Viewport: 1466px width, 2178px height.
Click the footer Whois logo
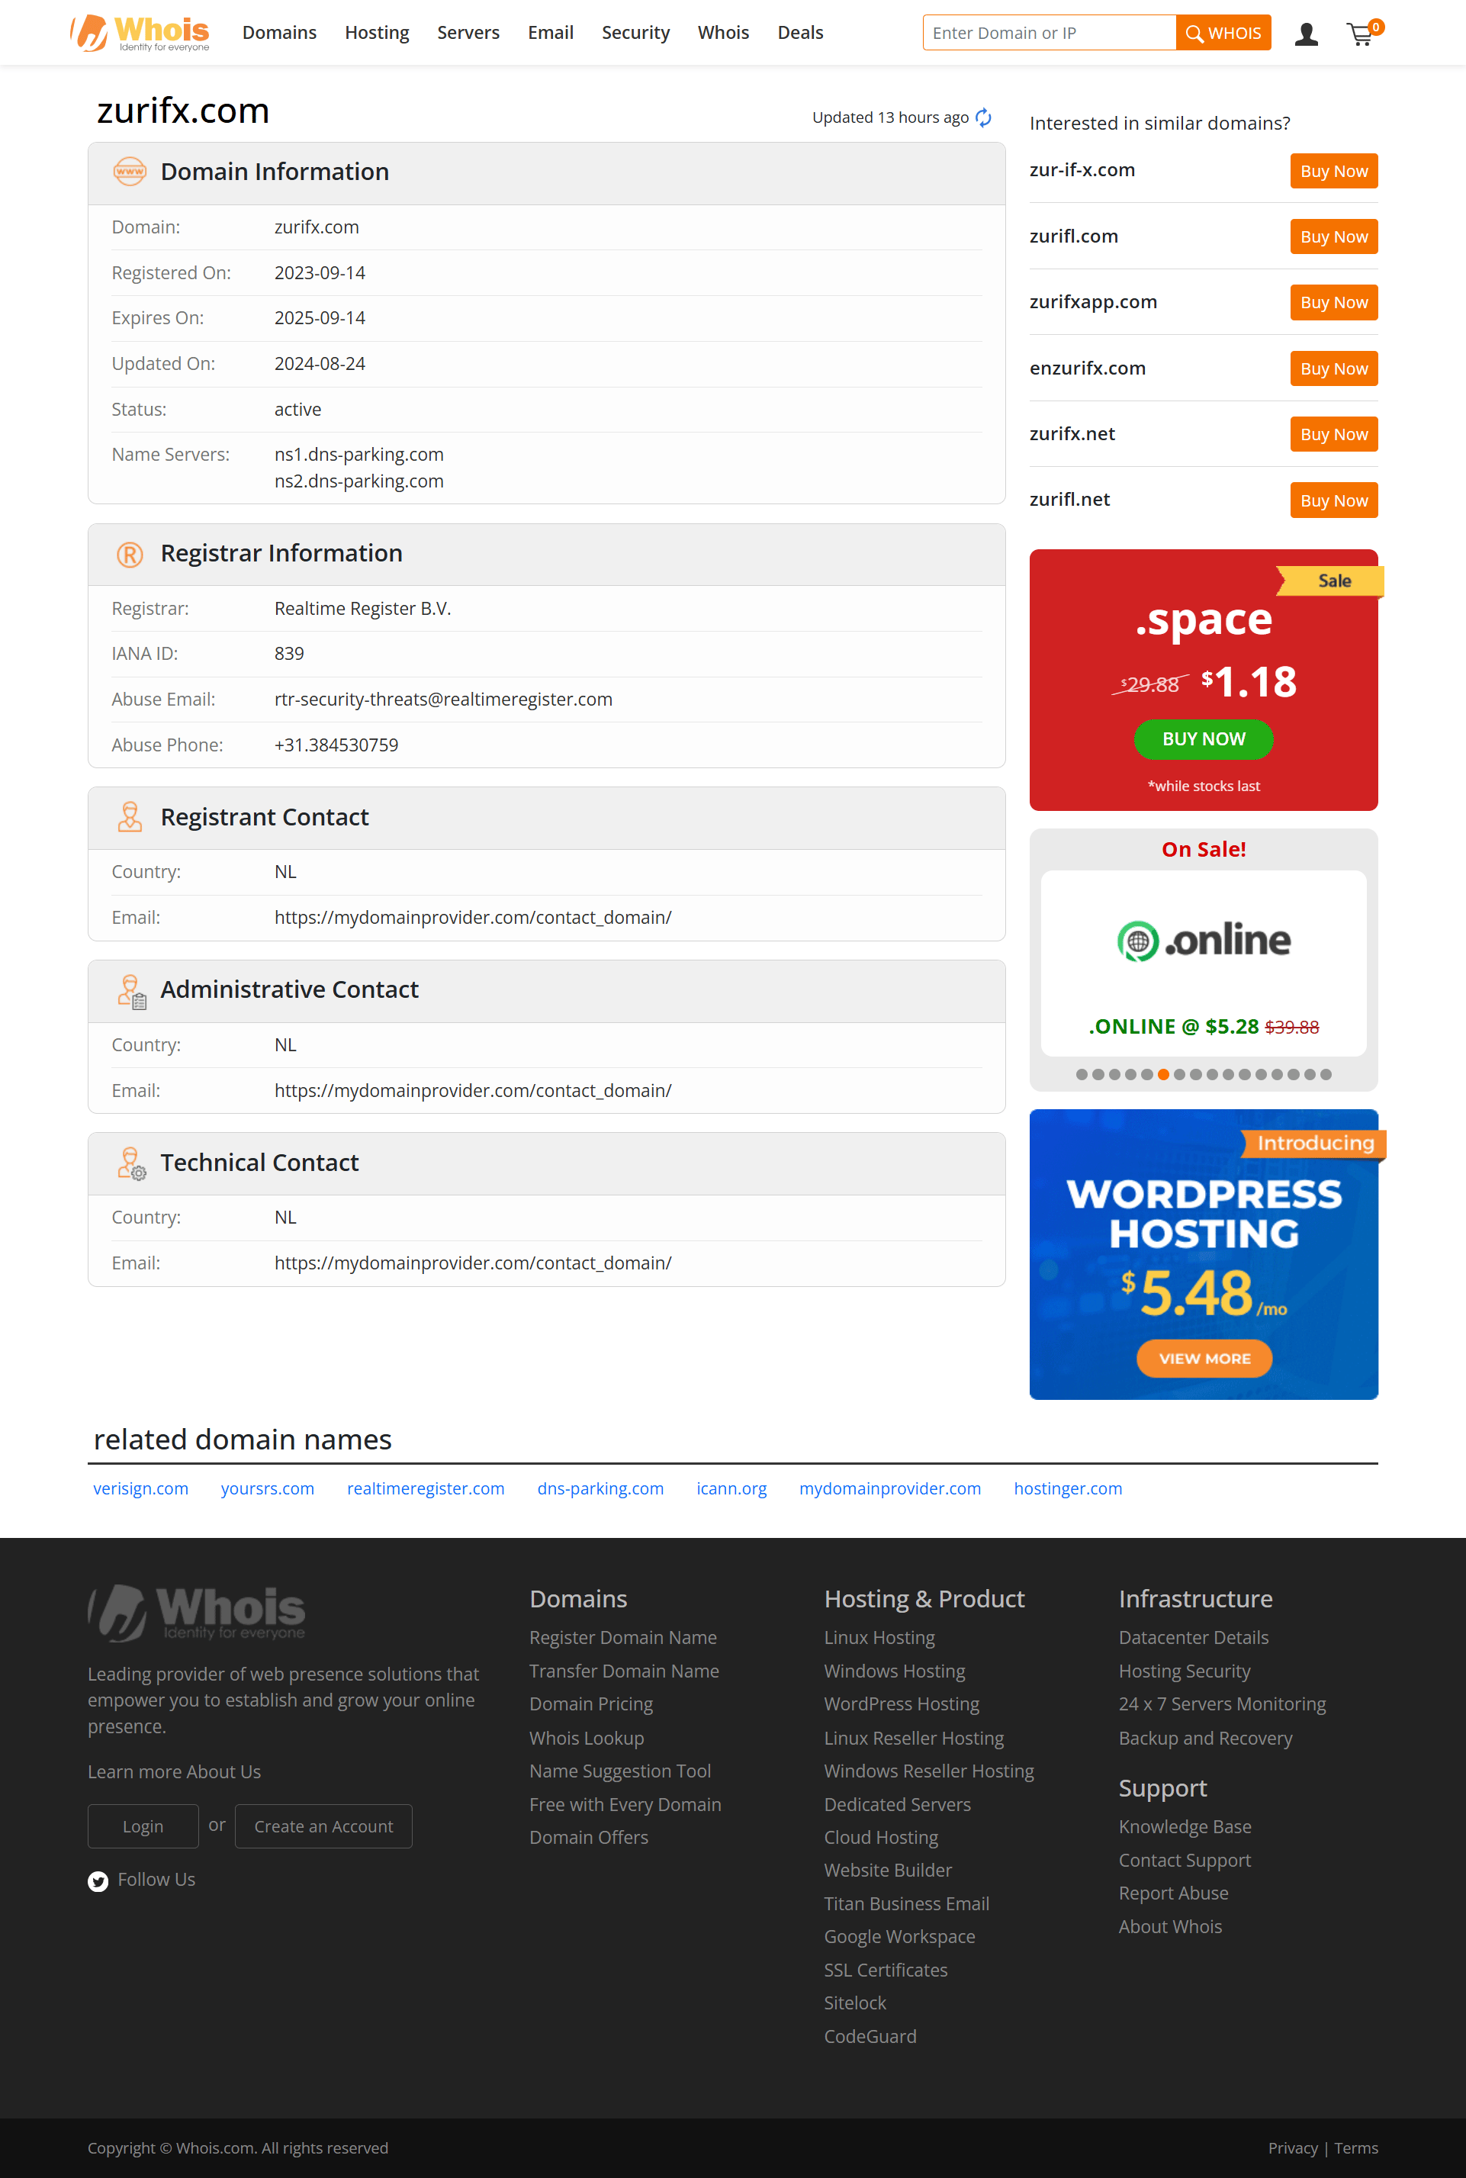pos(196,1612)
